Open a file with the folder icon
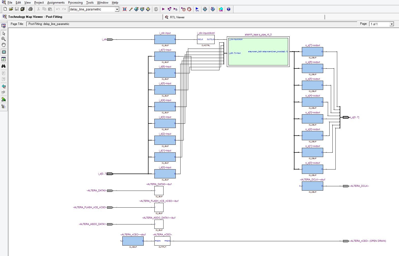This screenshot has height=256, width=399. pos(11,9)
